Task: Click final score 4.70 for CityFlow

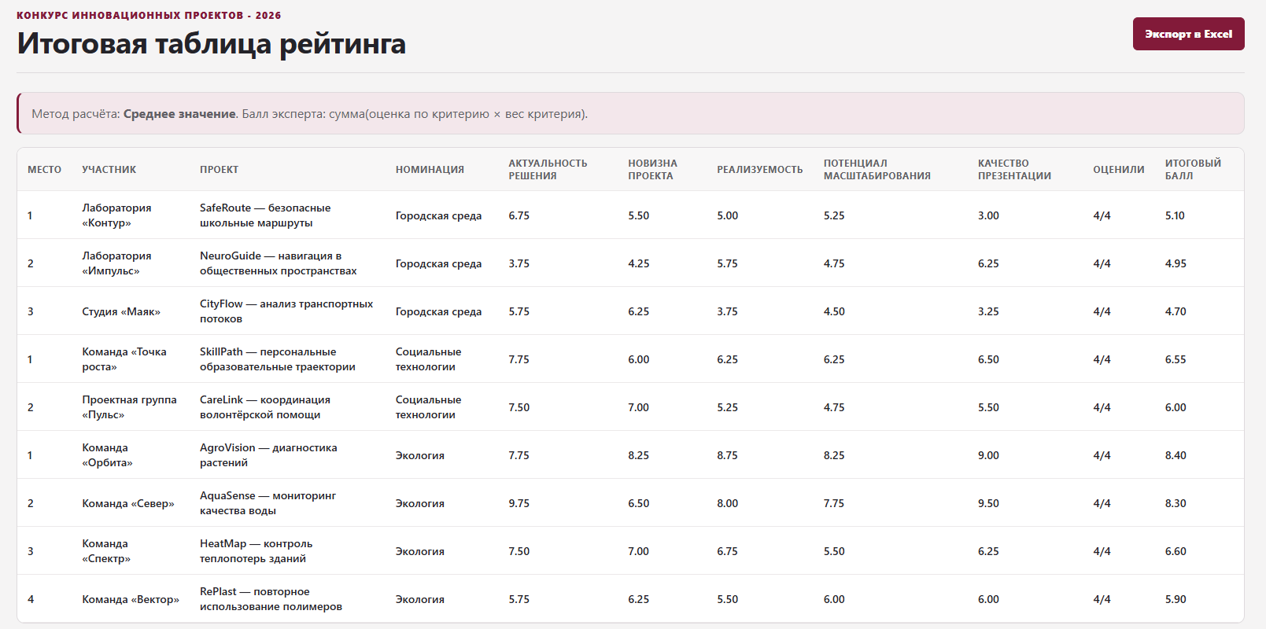Action: pyautogui.click(x=1176, y=311)
